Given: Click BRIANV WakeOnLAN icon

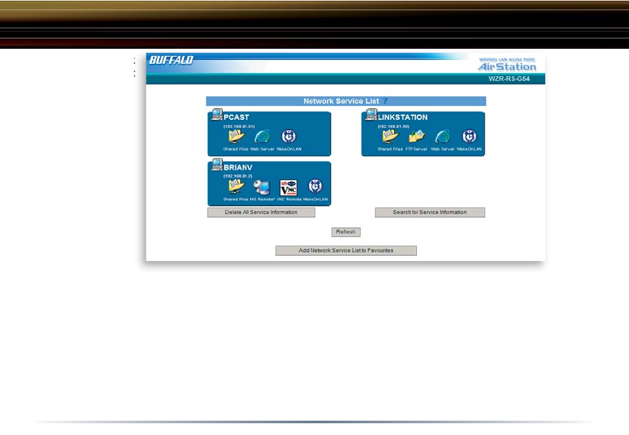Looking at the screenshot, I should click(x=315, y=186).
